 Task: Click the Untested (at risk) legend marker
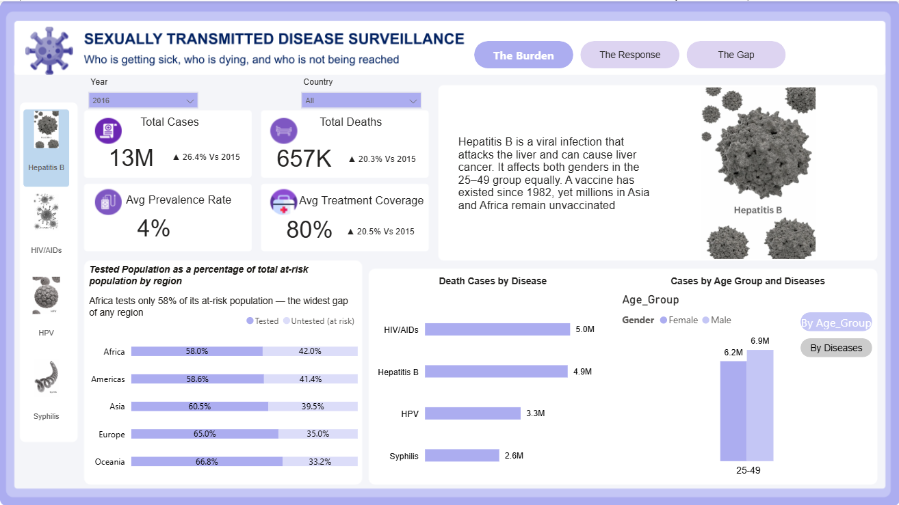(x=287, y=320)
